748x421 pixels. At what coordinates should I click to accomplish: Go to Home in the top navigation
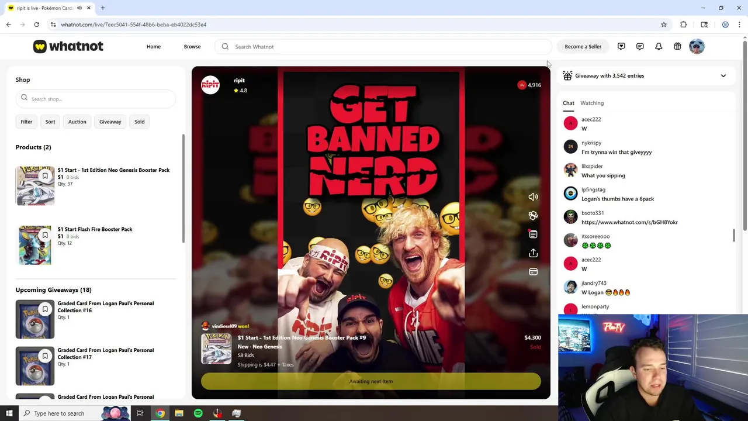(154, 47)
